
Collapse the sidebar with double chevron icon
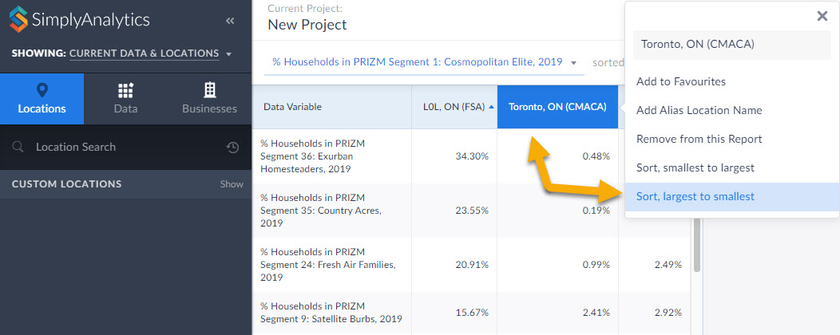[230, 20]
